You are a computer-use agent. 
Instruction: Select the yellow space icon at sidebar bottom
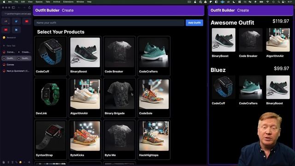(20, 162)
